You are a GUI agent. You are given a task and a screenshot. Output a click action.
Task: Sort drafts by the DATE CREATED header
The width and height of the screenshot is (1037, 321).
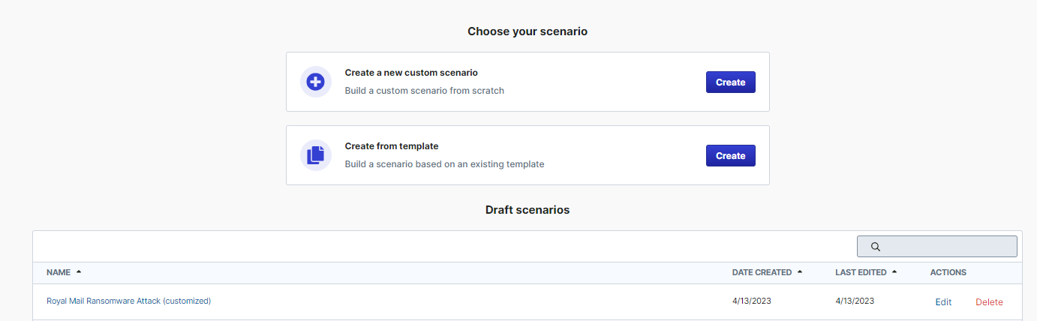(x=762, y=272)
